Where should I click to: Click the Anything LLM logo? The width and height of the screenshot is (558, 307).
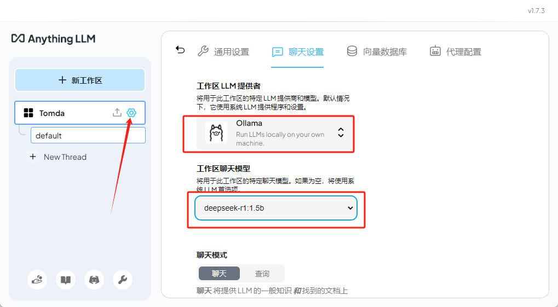[x=53, y=39]
